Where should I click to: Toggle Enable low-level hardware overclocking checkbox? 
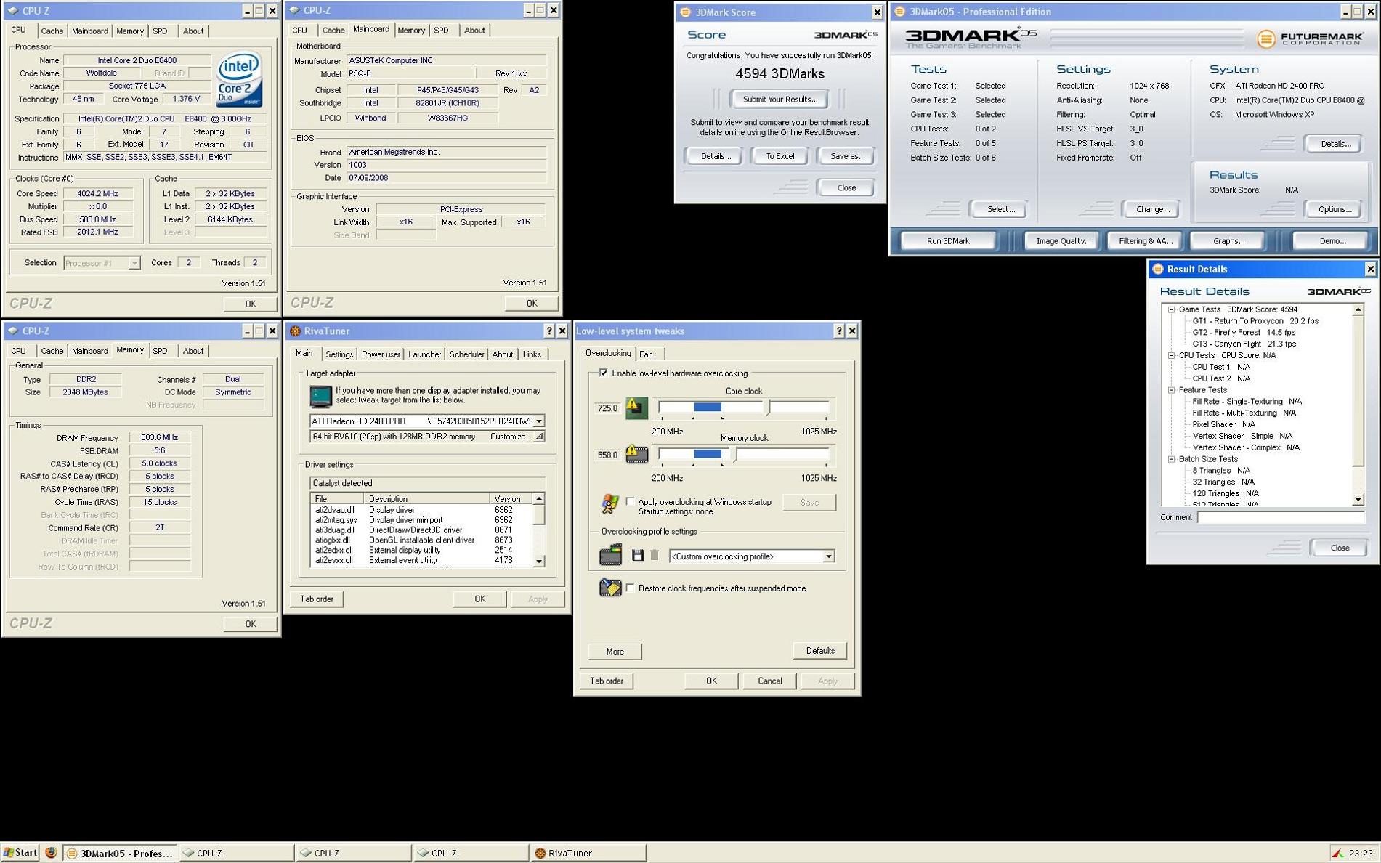pyautogui.click(x=603, y=373)
